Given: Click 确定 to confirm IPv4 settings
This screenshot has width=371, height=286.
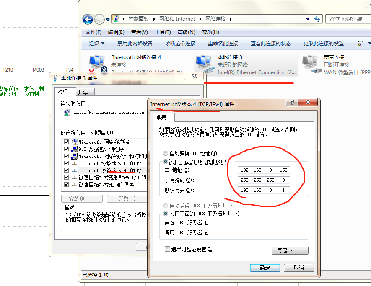Looking at the screenshot, I should pos(265,268).
